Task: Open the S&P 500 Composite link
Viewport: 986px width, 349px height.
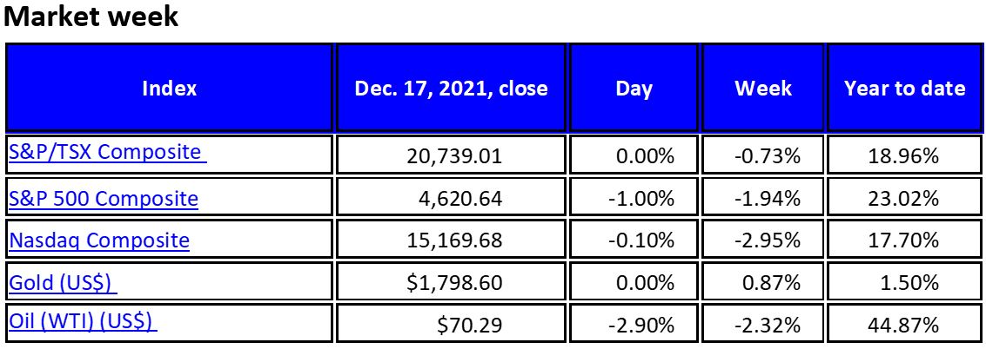Action: coord(104,198)
